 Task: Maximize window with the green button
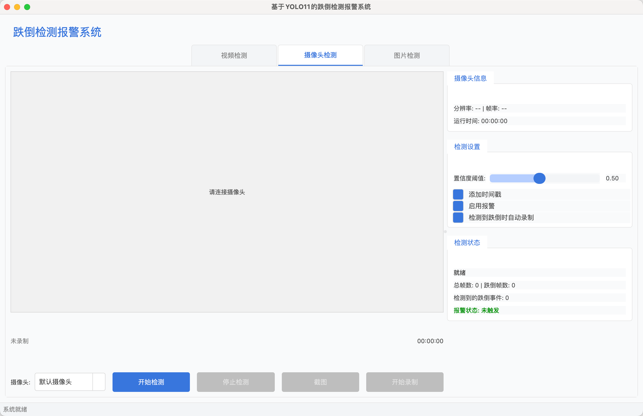[x=27, y=7]
